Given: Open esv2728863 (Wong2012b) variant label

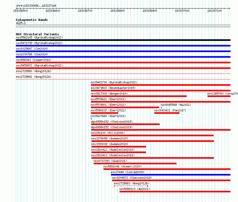Looking at the screenshot, I should 132,183.
